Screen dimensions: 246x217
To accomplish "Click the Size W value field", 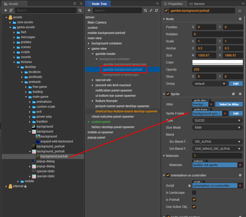I will (x=206, y=55).
